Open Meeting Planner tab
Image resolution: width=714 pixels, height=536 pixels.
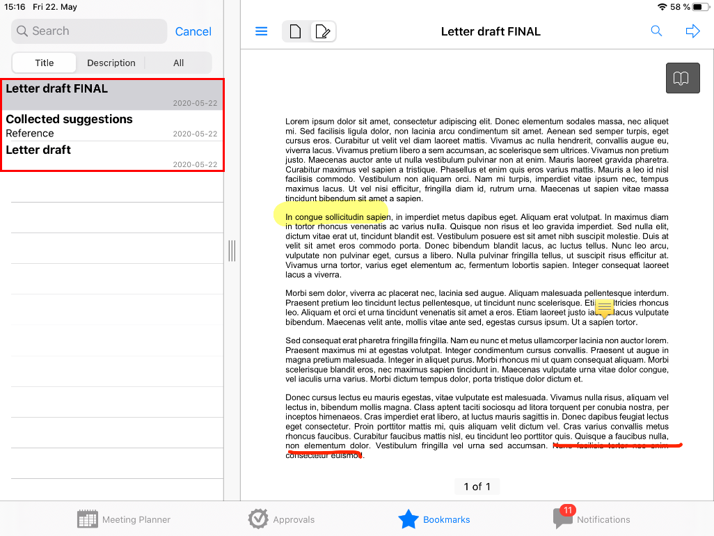tap(124, 519)
